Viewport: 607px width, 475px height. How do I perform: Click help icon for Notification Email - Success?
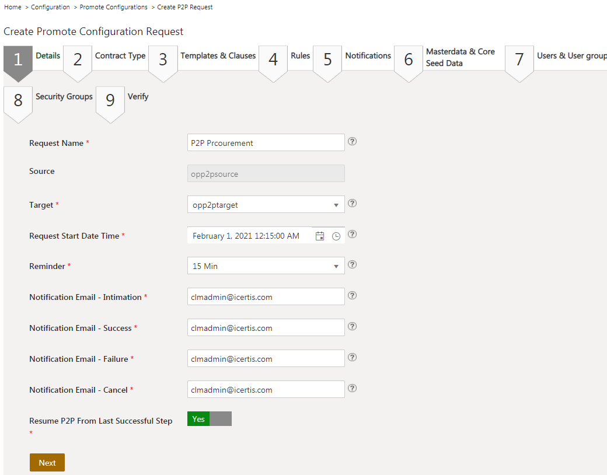[352, 327]
